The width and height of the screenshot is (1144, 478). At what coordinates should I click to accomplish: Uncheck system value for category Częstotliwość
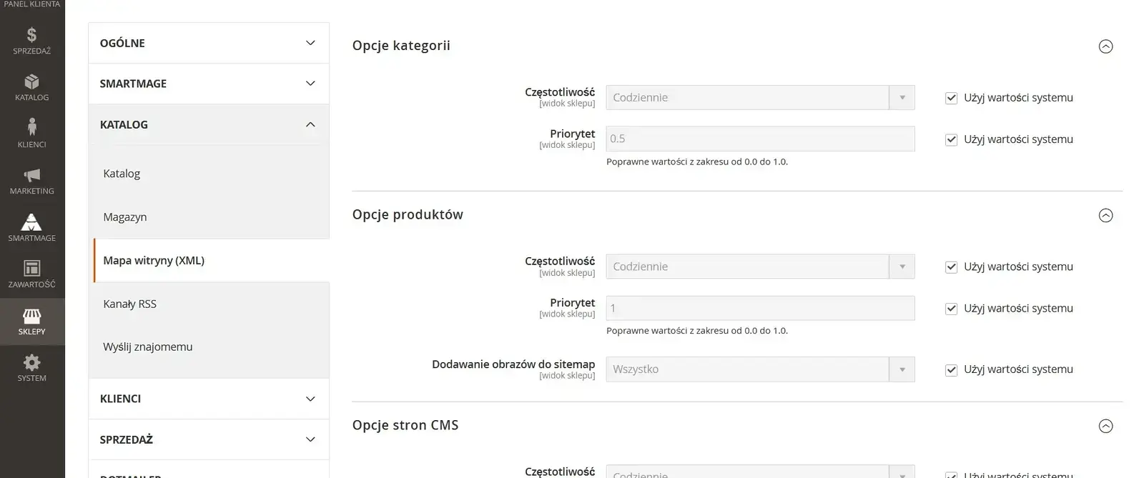tap(951, 99)
